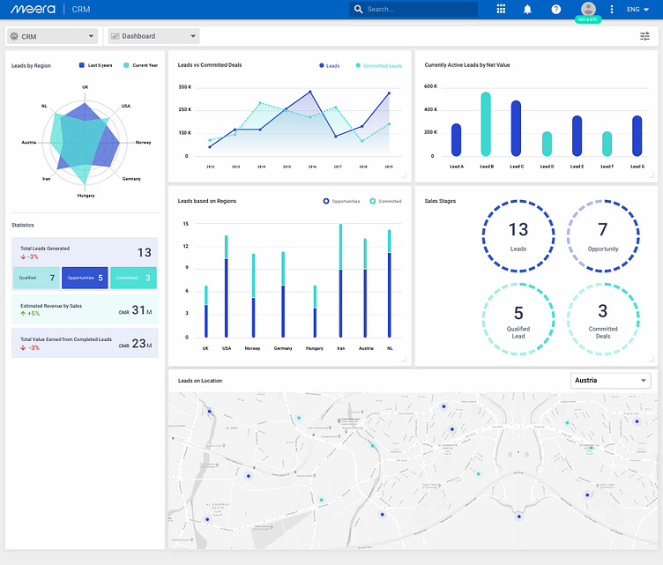Click the Lead B bar in the net value chart
This screenshot has width=663, height=565.
(x=486, y=124)
